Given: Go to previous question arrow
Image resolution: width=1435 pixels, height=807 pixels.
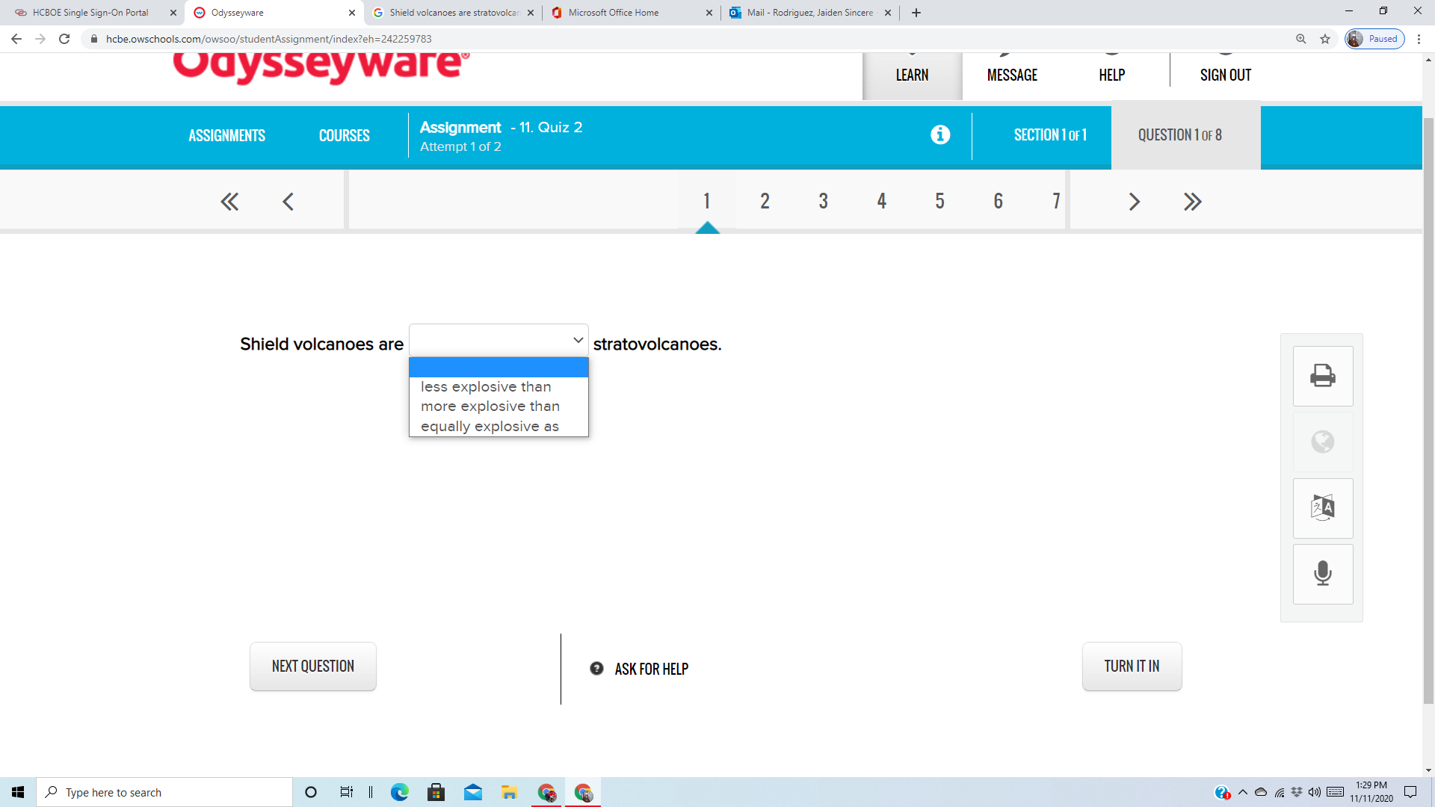Looking at the screenshot, I should [x=288, y=202].
